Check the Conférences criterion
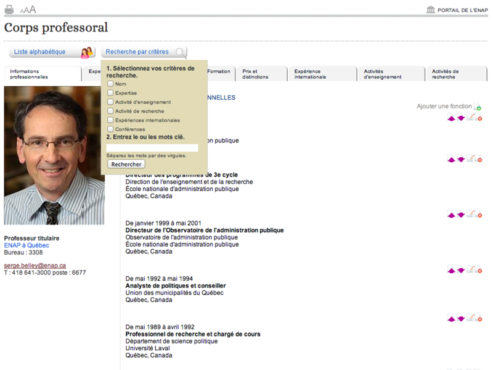 pyautogui.click(x=110, y=129)
